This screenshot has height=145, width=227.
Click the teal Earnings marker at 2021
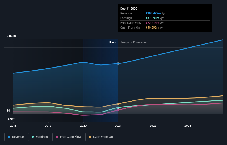coord(118,107)
